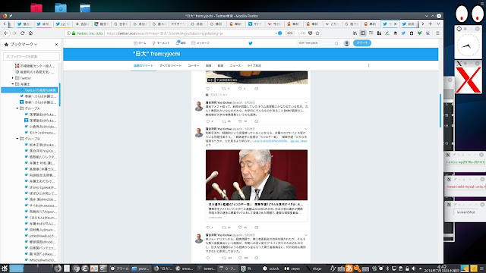486x273 pixels.
Task: Show the list-all-tabs dropdown arrow
Action: click(x=438, y=24)
